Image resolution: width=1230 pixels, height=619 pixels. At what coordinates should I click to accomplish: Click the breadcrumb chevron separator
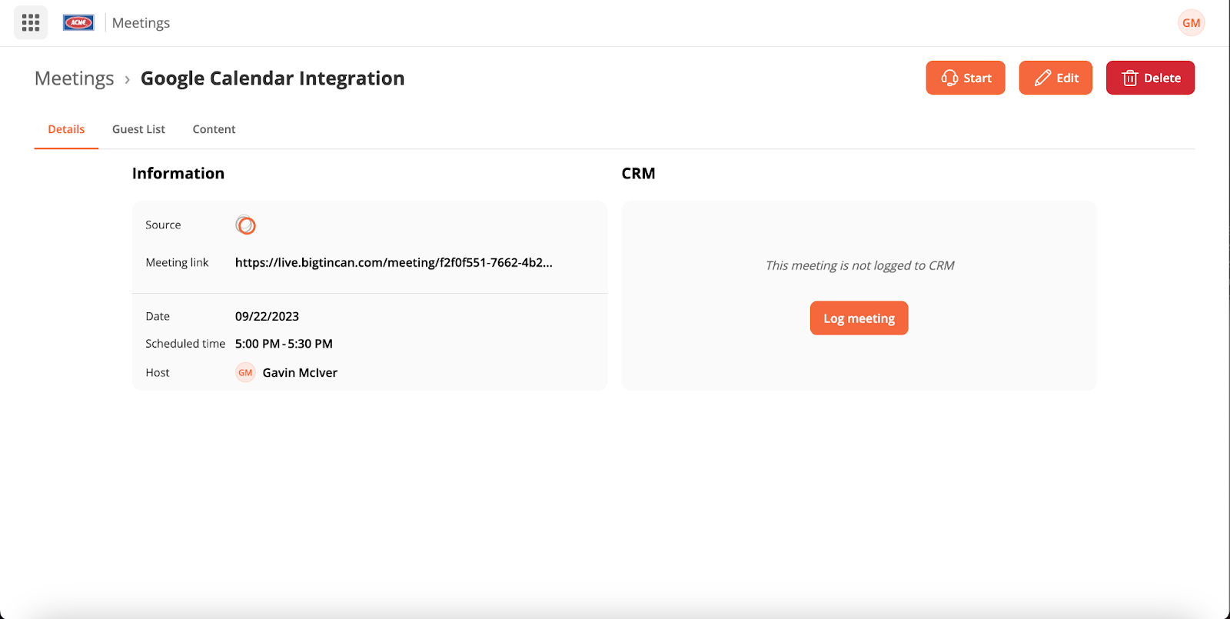[127, 79]
